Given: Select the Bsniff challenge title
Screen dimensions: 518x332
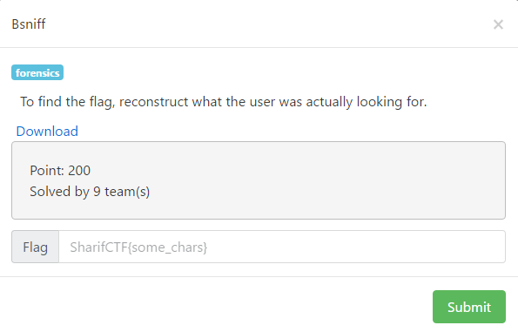Looking at the screenshot, I should point(29,24).
